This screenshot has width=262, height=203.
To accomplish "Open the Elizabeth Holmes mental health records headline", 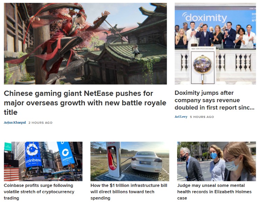I will [214, 191].
